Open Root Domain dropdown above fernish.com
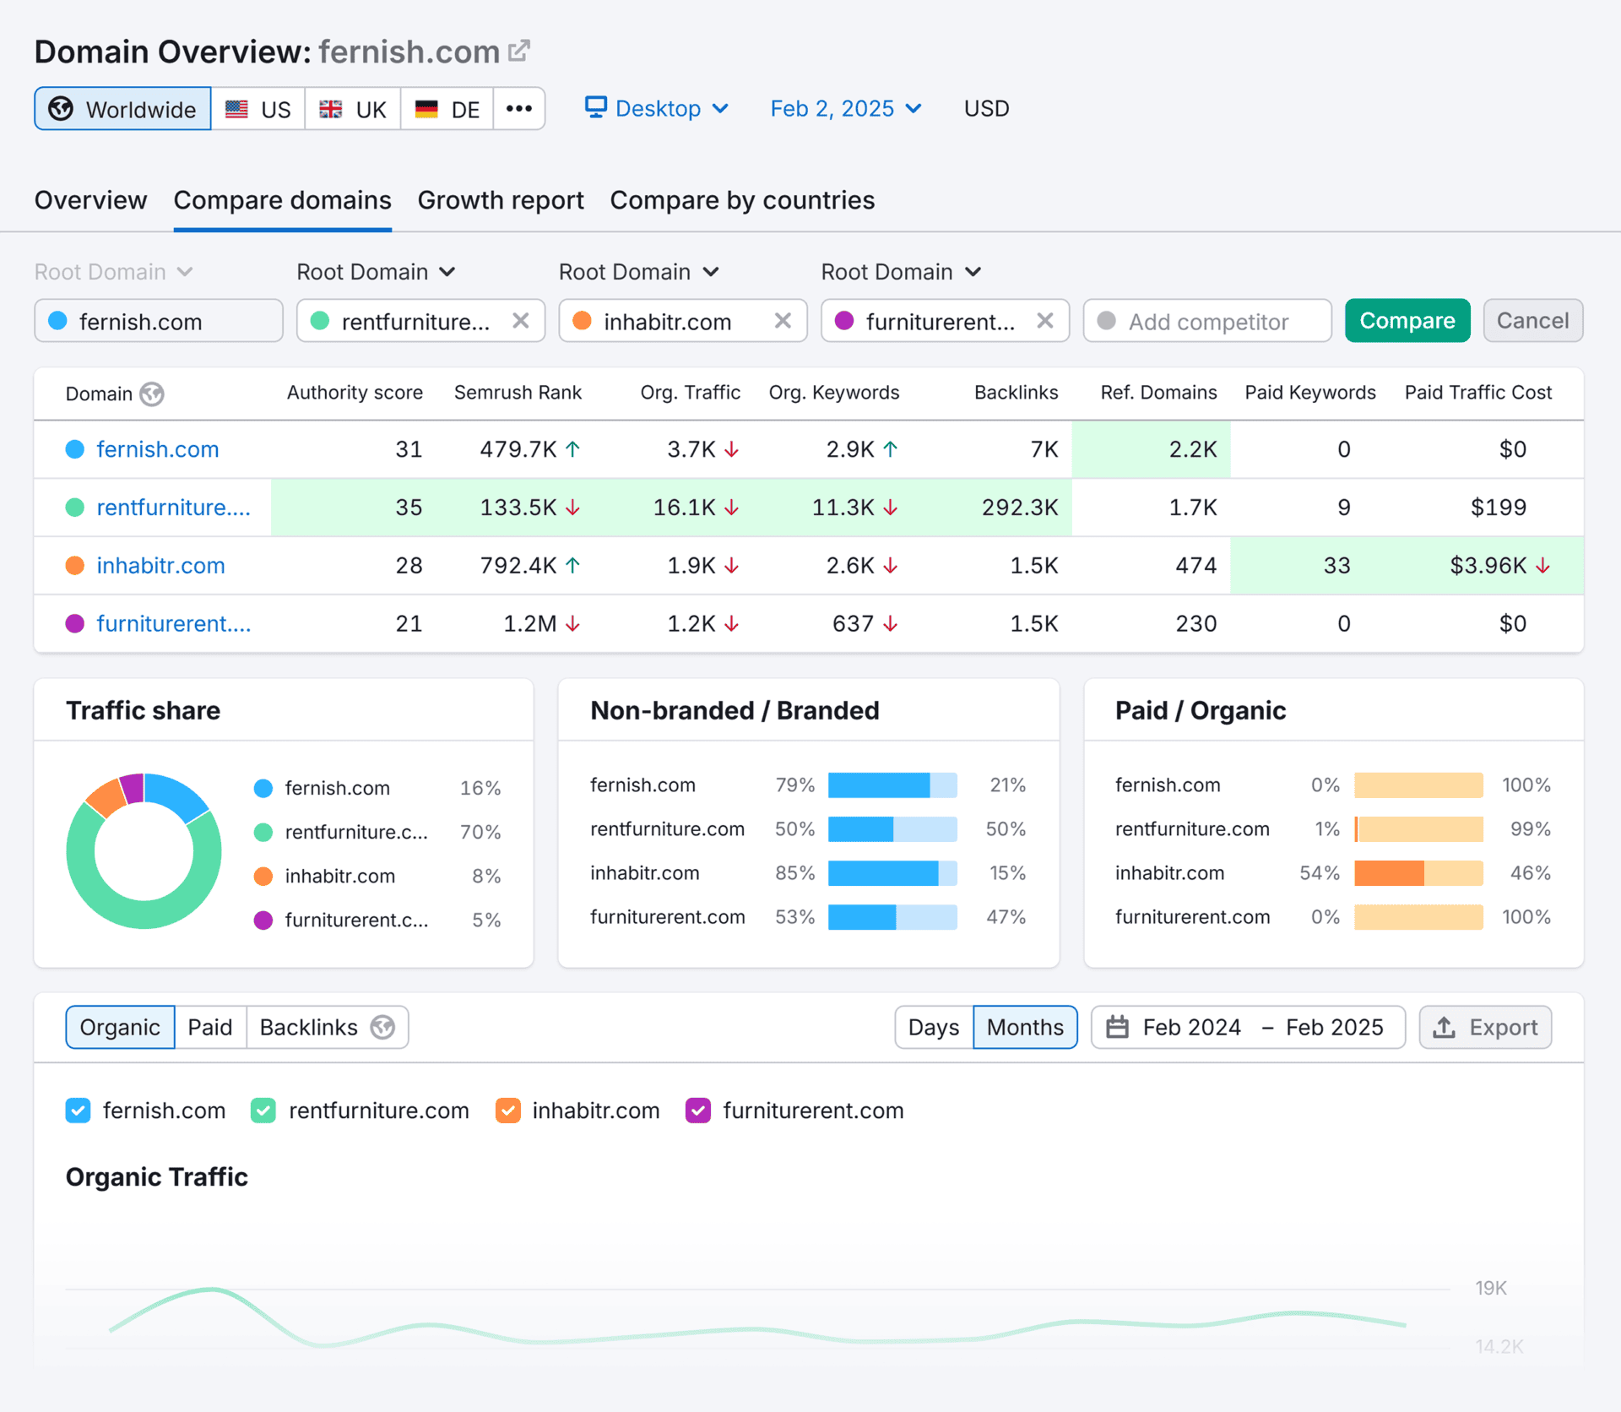1621x1412 pixels. [114, 272]
